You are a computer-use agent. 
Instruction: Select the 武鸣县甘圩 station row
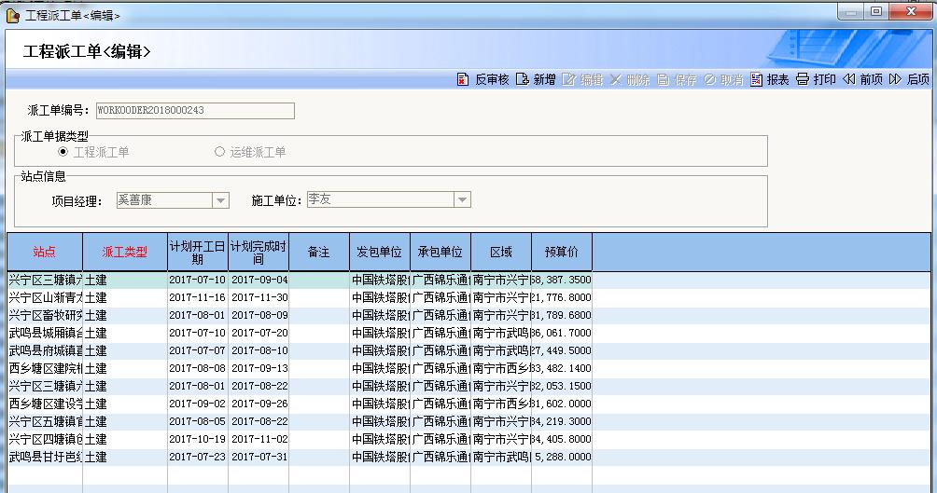[x=44, y=457]
